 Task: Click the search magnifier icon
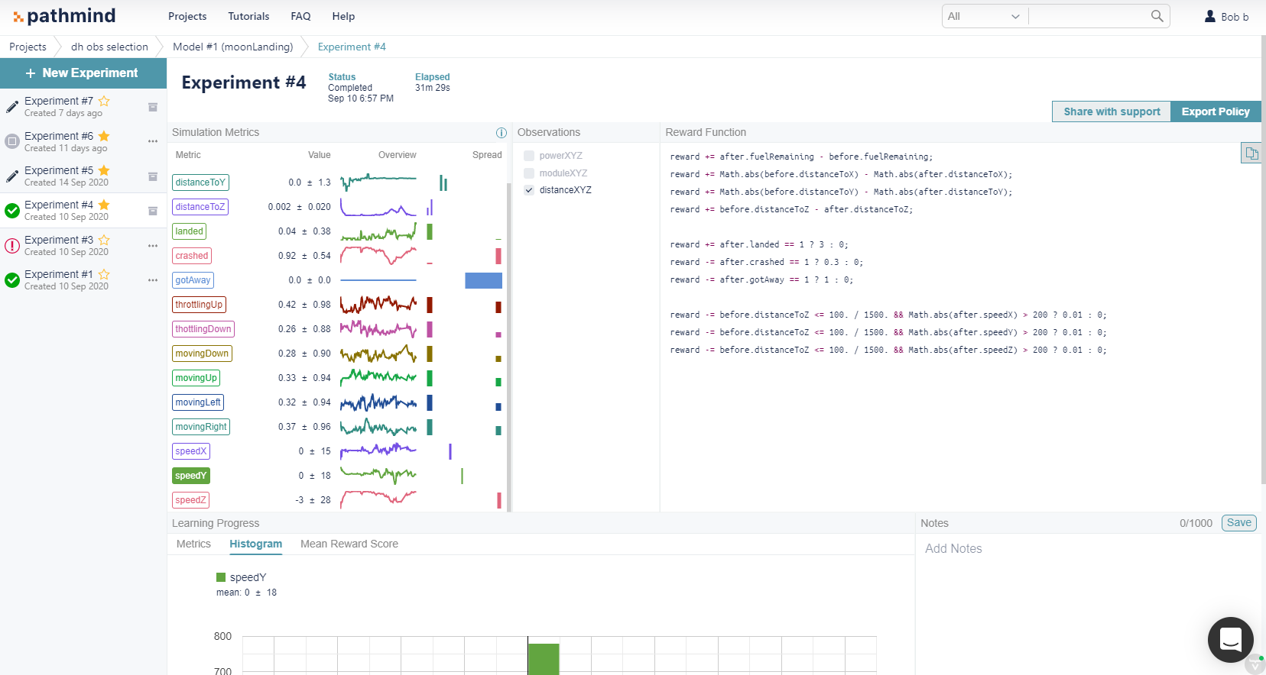point(1157,16)
